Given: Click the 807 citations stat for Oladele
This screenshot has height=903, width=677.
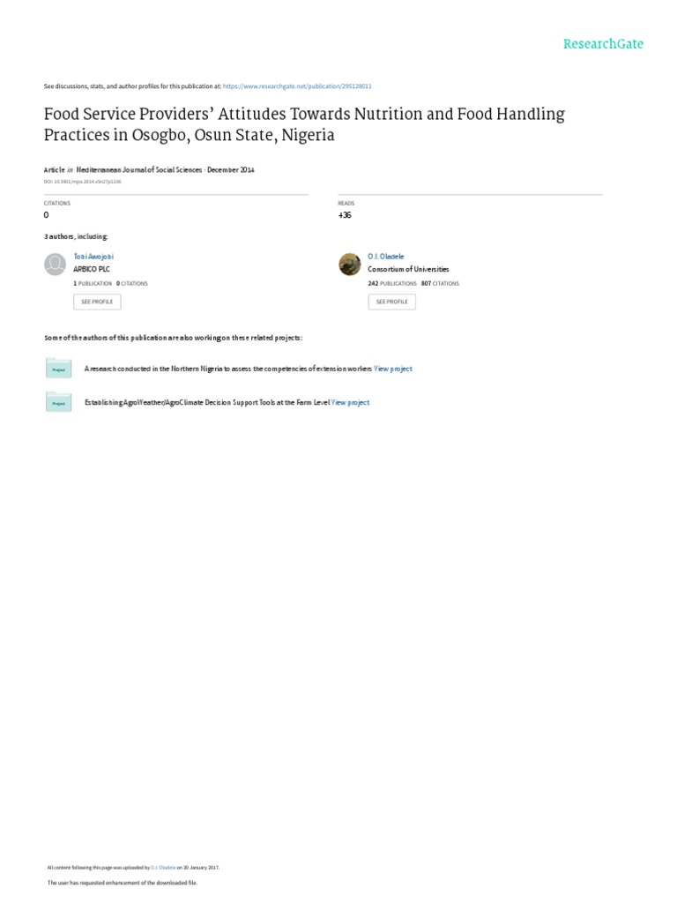Looking at the screenshot, I should pos(440,283).
